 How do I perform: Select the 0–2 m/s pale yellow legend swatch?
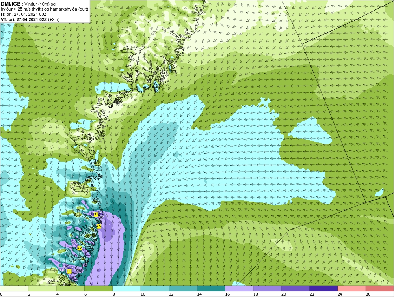click(x=14, y=288)
